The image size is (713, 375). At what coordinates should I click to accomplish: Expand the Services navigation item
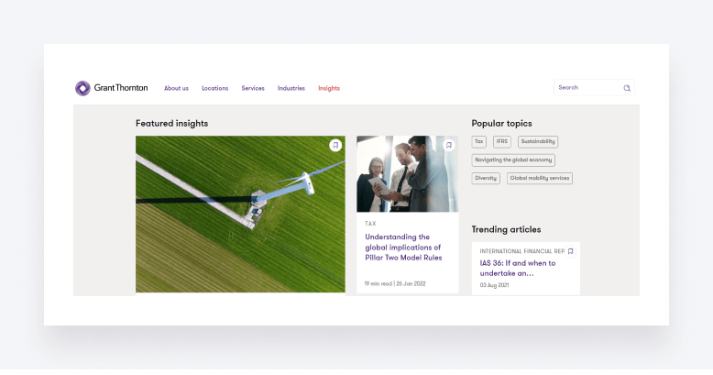(x=253, y=88)
